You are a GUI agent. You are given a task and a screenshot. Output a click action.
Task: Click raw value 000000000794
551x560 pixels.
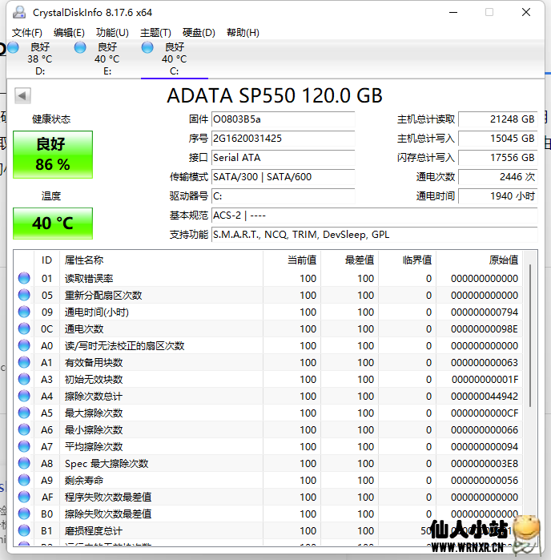485,312
